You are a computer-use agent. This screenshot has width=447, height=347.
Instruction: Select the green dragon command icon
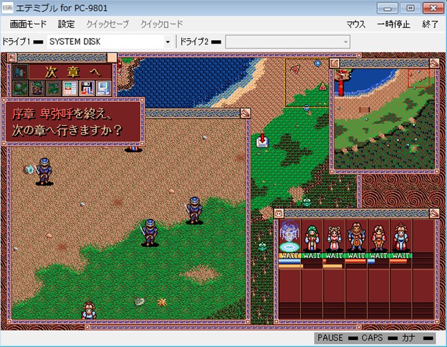(53, 88)
